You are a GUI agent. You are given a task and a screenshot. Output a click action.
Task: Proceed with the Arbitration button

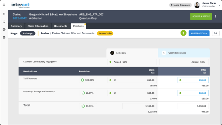(199, 33)
